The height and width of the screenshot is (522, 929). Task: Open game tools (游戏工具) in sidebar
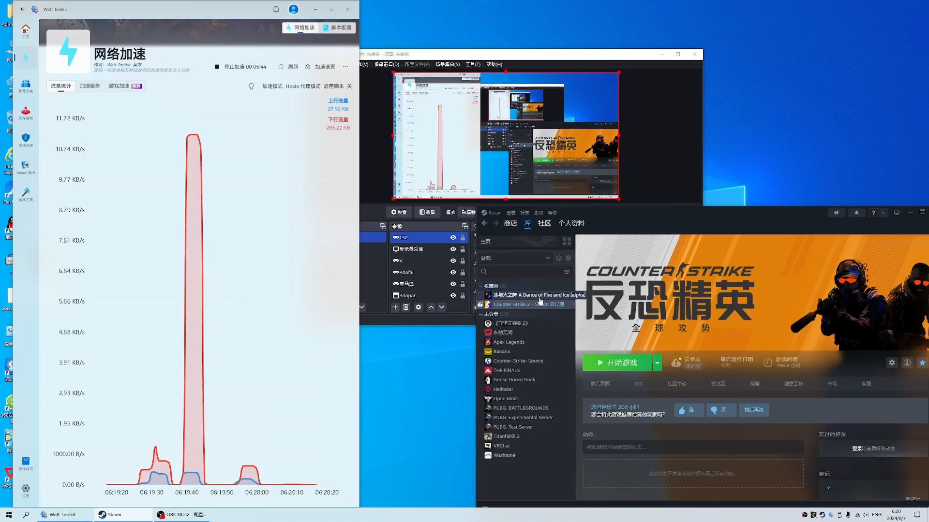pyautogui.click(x=26, y=194)
